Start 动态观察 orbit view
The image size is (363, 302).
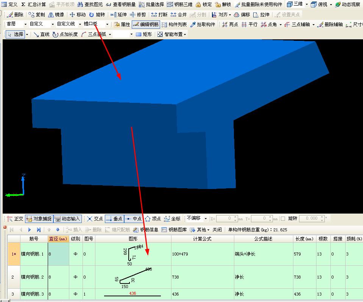point(347,5)
